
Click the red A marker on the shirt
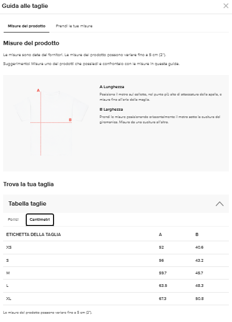38,90
